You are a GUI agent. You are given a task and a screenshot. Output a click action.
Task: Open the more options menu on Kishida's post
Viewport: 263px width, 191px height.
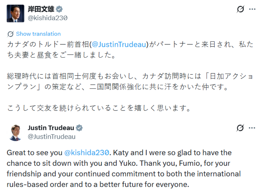252,9
